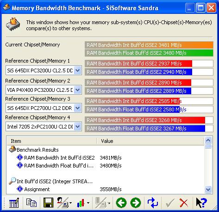Activate the context help pointer icon
Screen dimensions: 219x212
201,203
